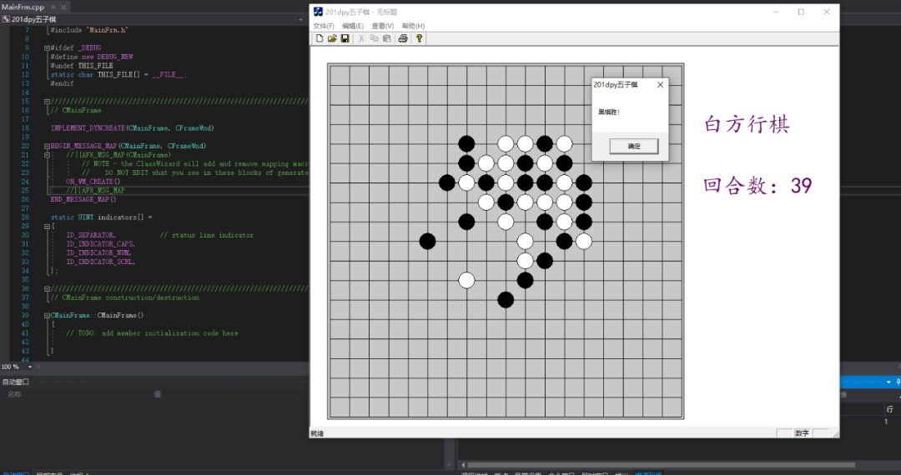The width and height of the screenshot is (901, 475).
Task: Click the 行 column header in bottom-right panel
Action: (x=889, y=409)
